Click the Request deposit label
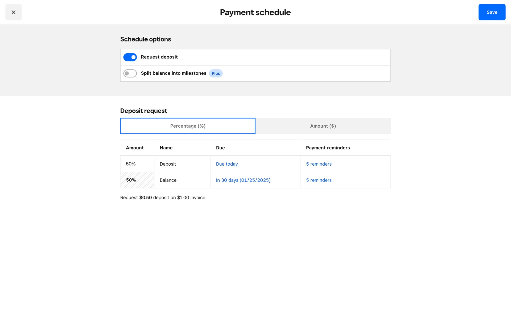Image resolution: width=511 pixels, height=319 pixels. point(159,57)
